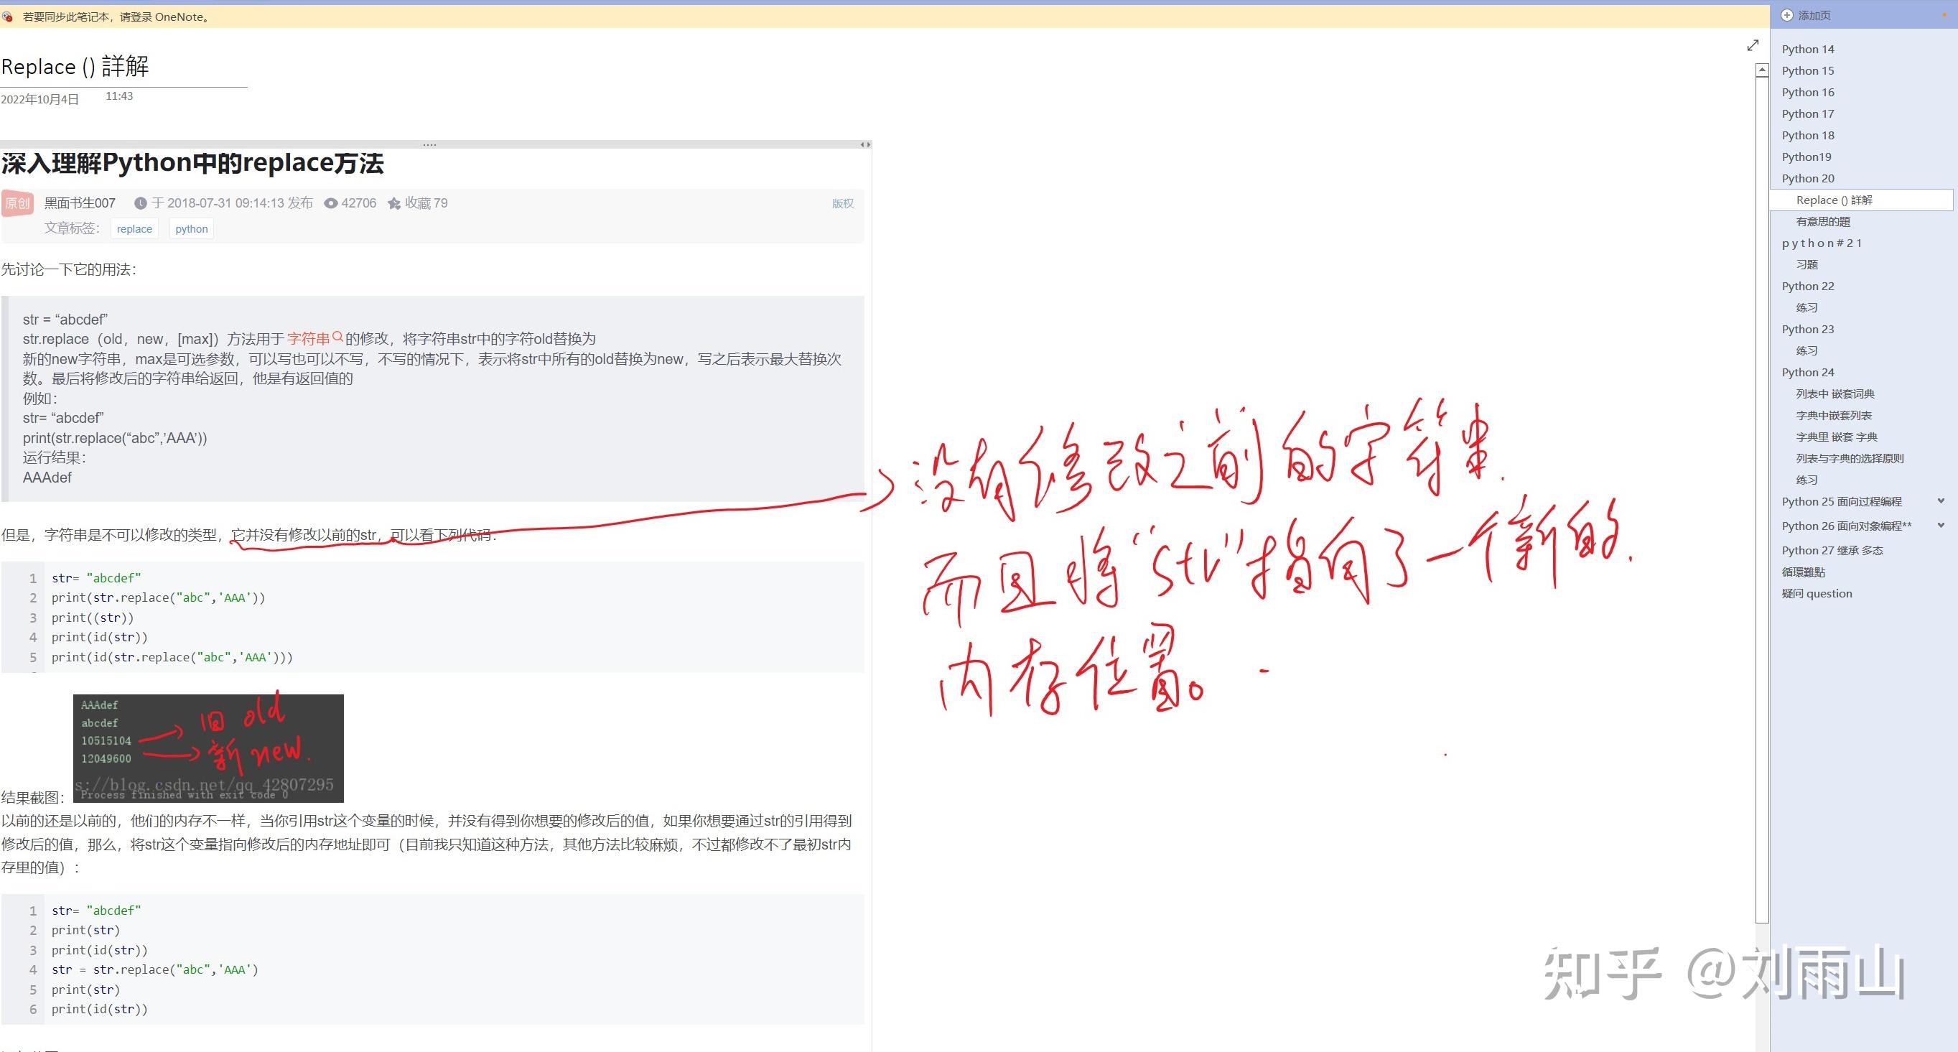Click the result screenshot thumbnail

coord(208,748)
